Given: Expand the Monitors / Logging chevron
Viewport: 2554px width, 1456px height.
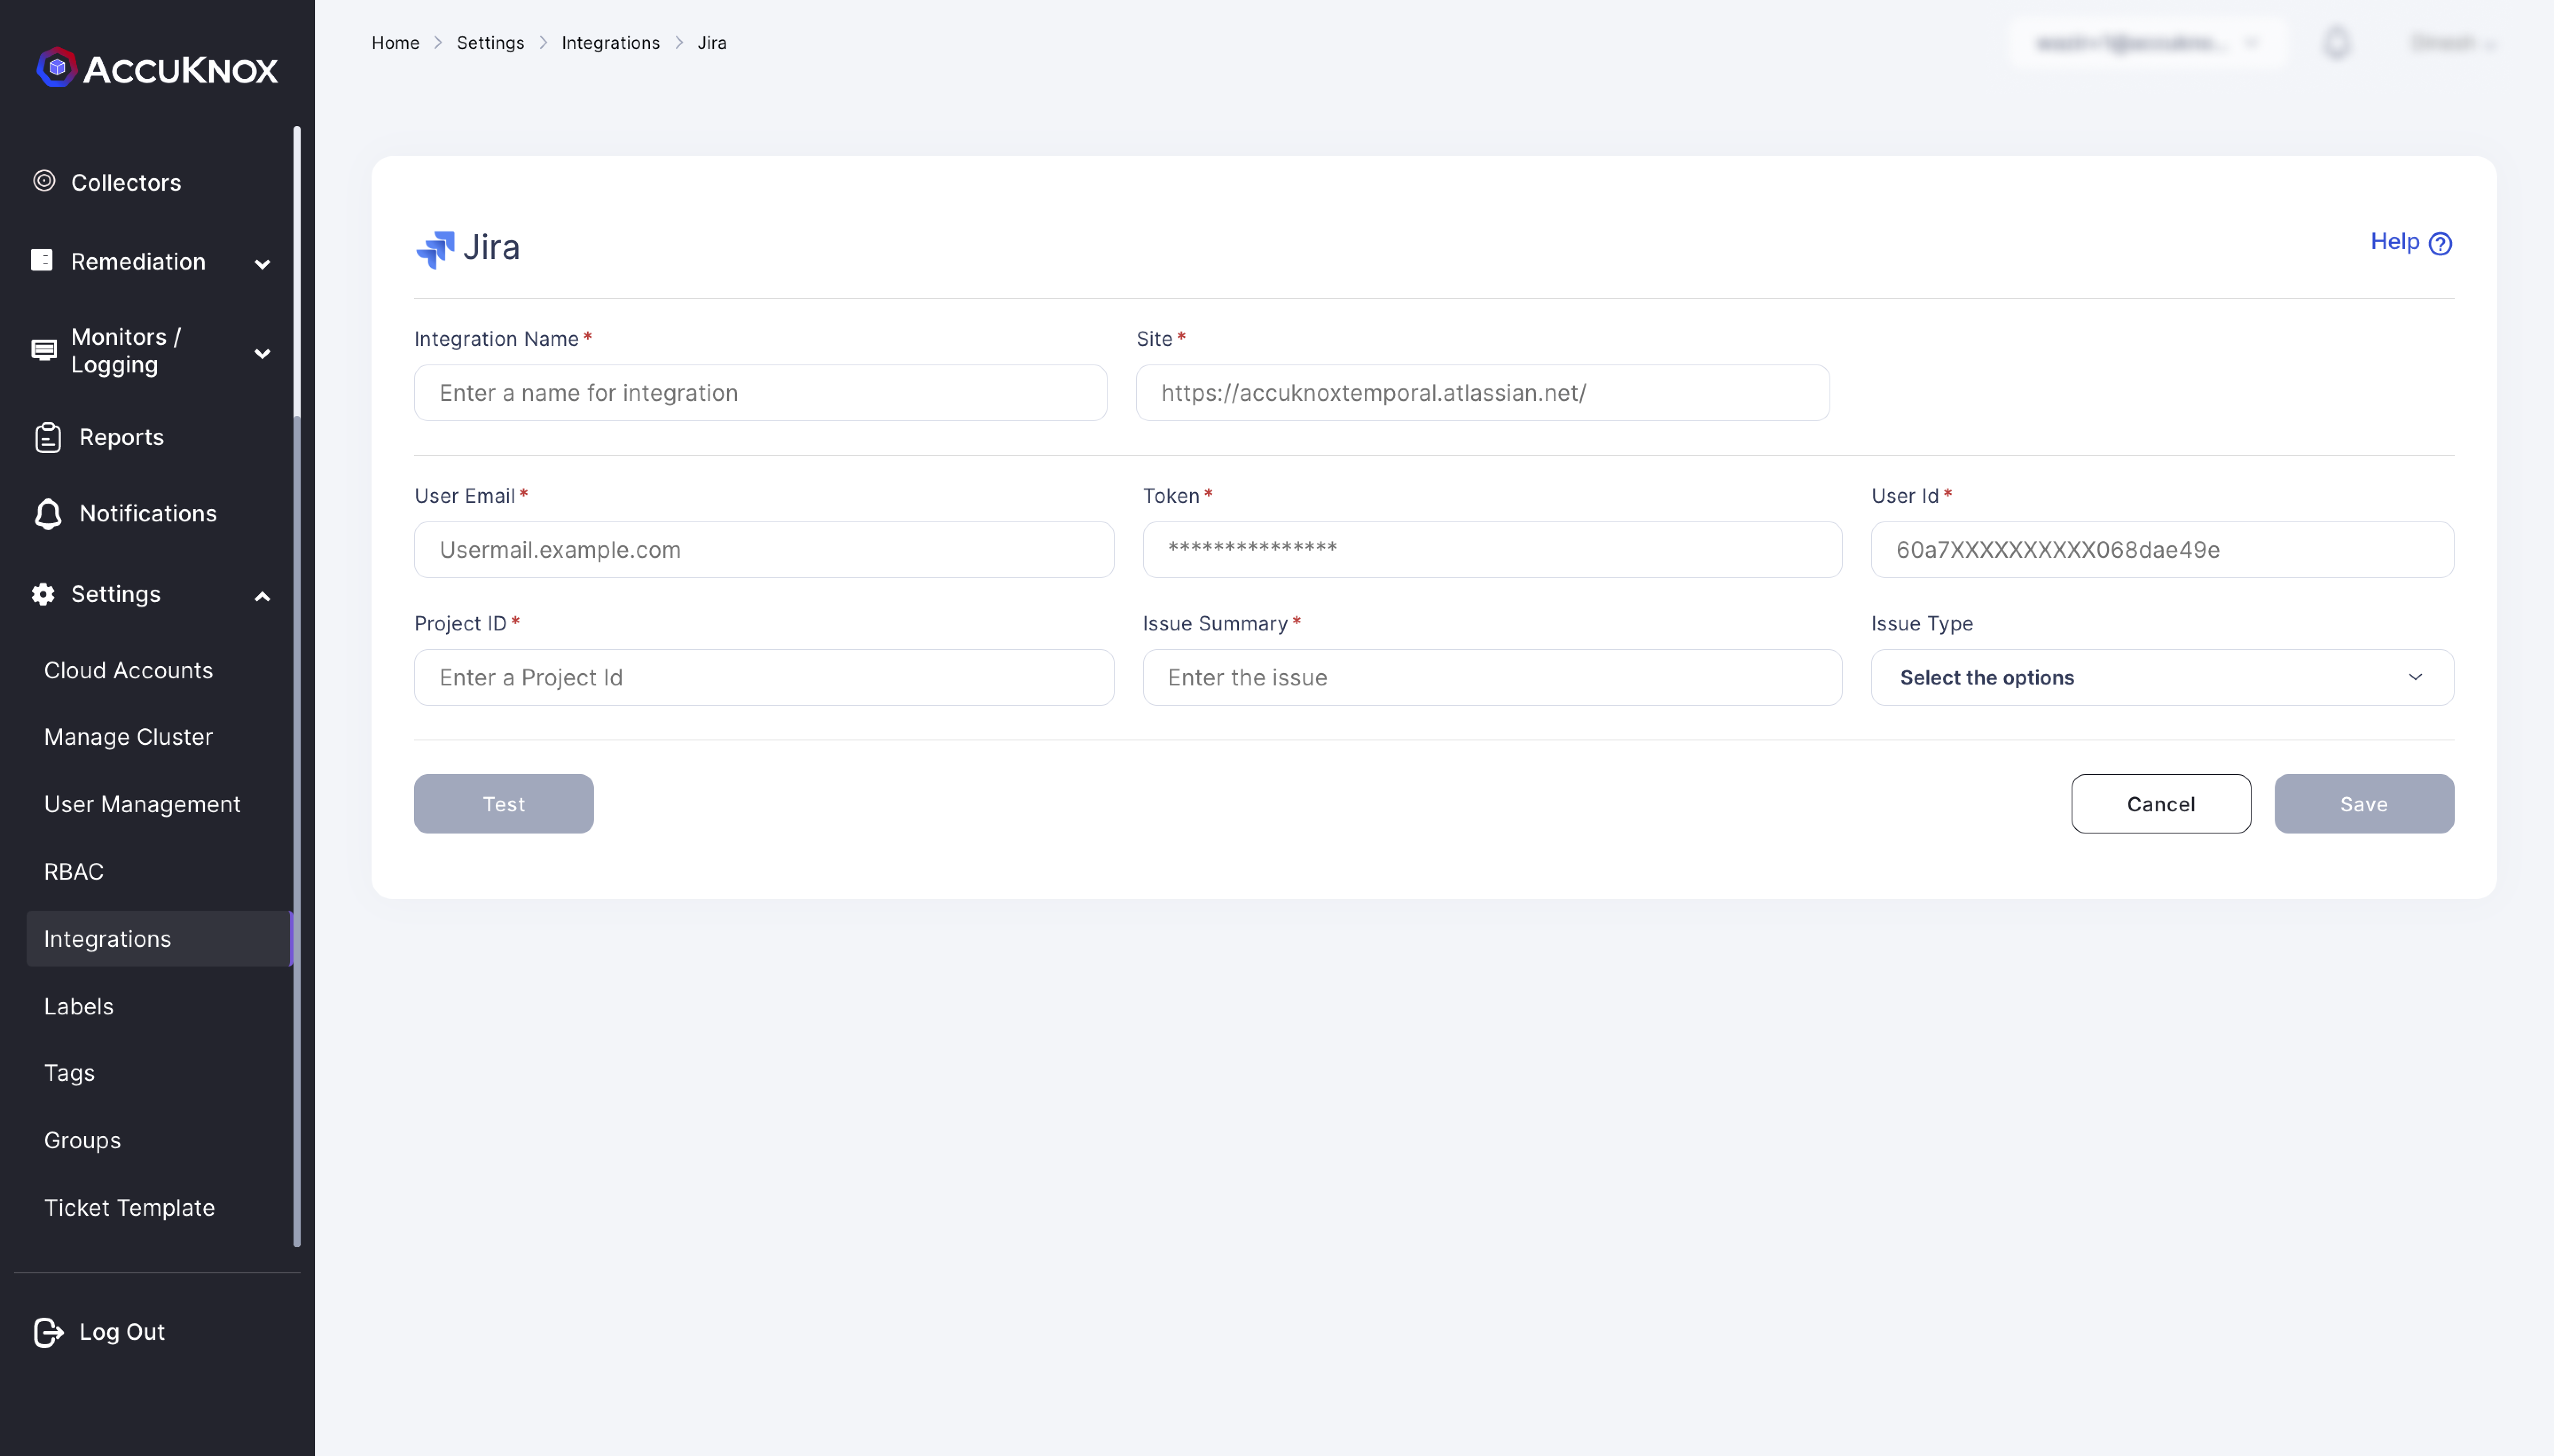Looking at the screenshot, I should tap(262, 353).
